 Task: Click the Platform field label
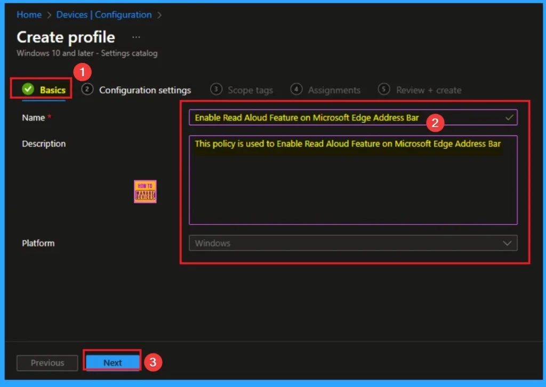tap(38, 243)
